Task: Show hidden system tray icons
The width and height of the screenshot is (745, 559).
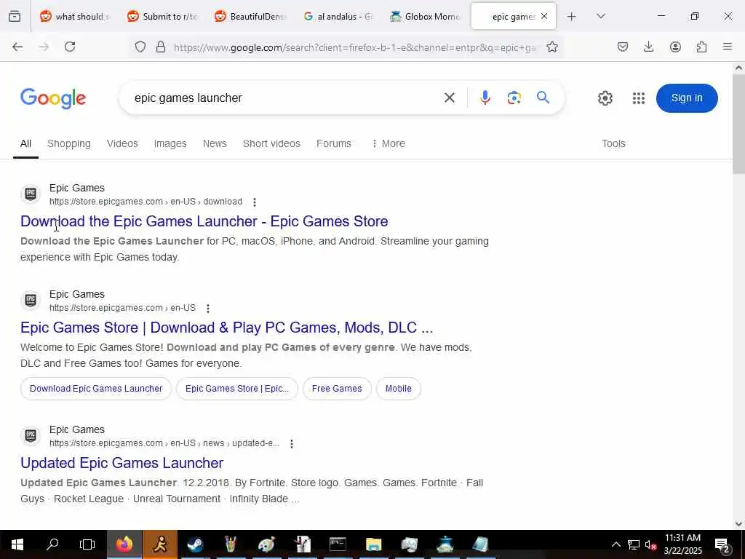Action: click(615, 544)
